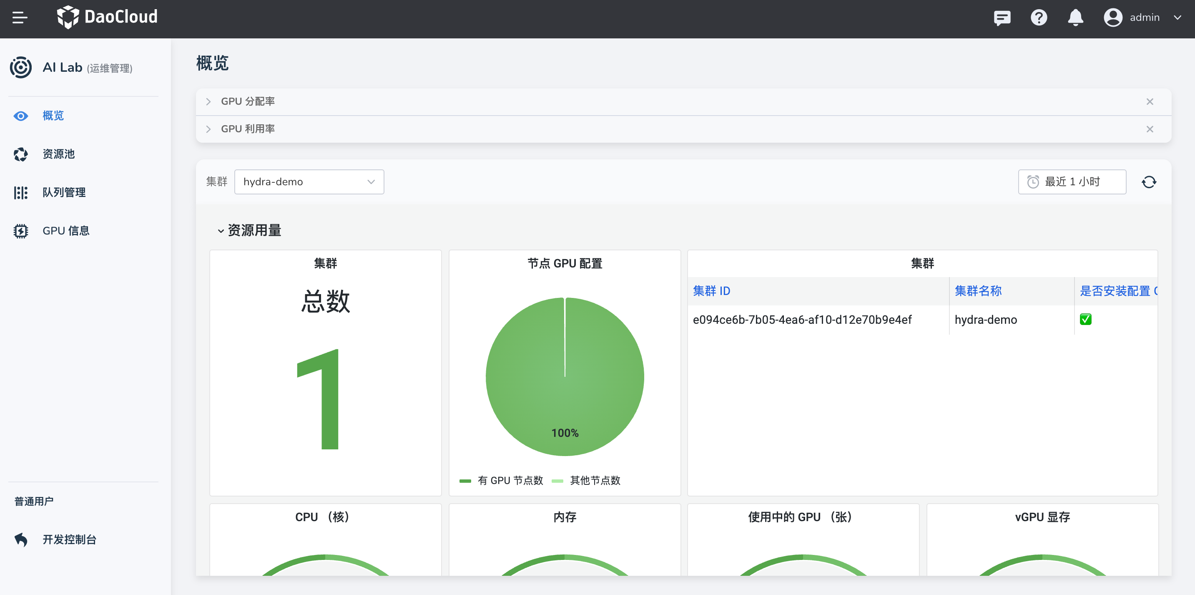
Task: Open the 集群 cluster dropdown showing hydra-demo
Action: 309,182
